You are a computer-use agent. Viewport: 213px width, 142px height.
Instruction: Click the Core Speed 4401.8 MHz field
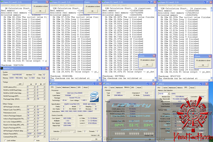67,118
